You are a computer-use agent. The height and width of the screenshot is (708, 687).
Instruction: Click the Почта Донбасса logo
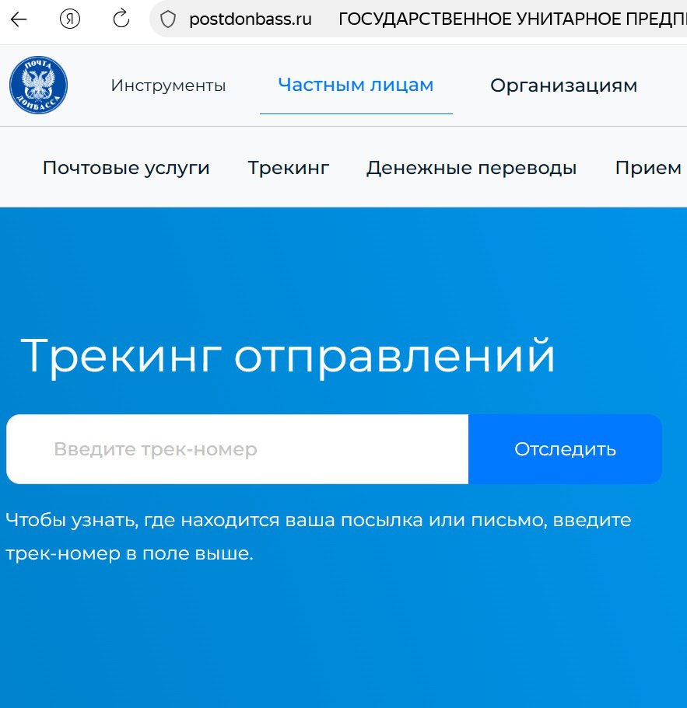(37, 84)
